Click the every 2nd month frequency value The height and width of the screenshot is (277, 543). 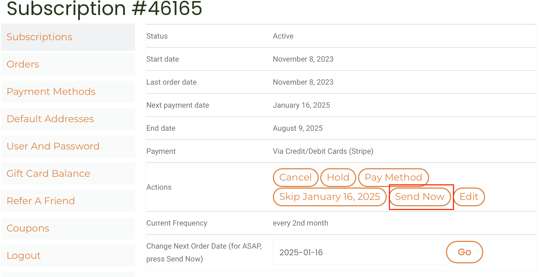[x=300, y=223]
